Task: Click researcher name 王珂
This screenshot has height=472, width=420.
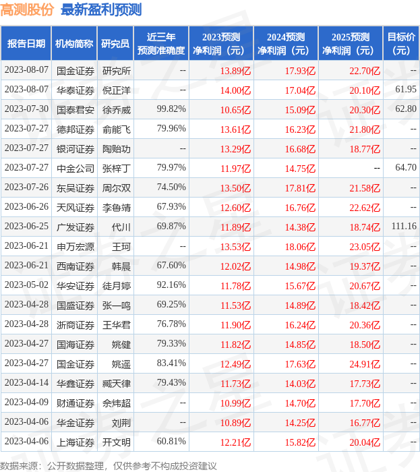Action: pos(121,247)
